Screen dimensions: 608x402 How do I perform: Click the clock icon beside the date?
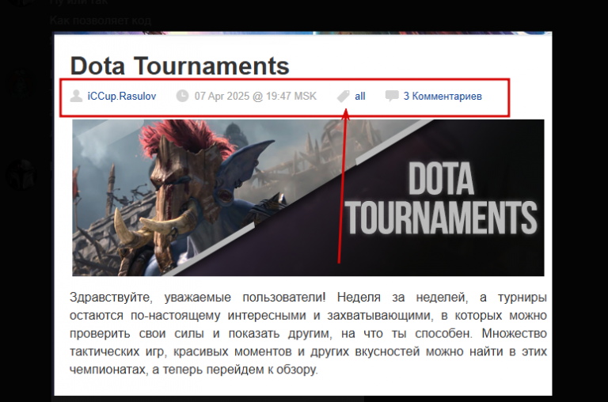tap(182, 96)
